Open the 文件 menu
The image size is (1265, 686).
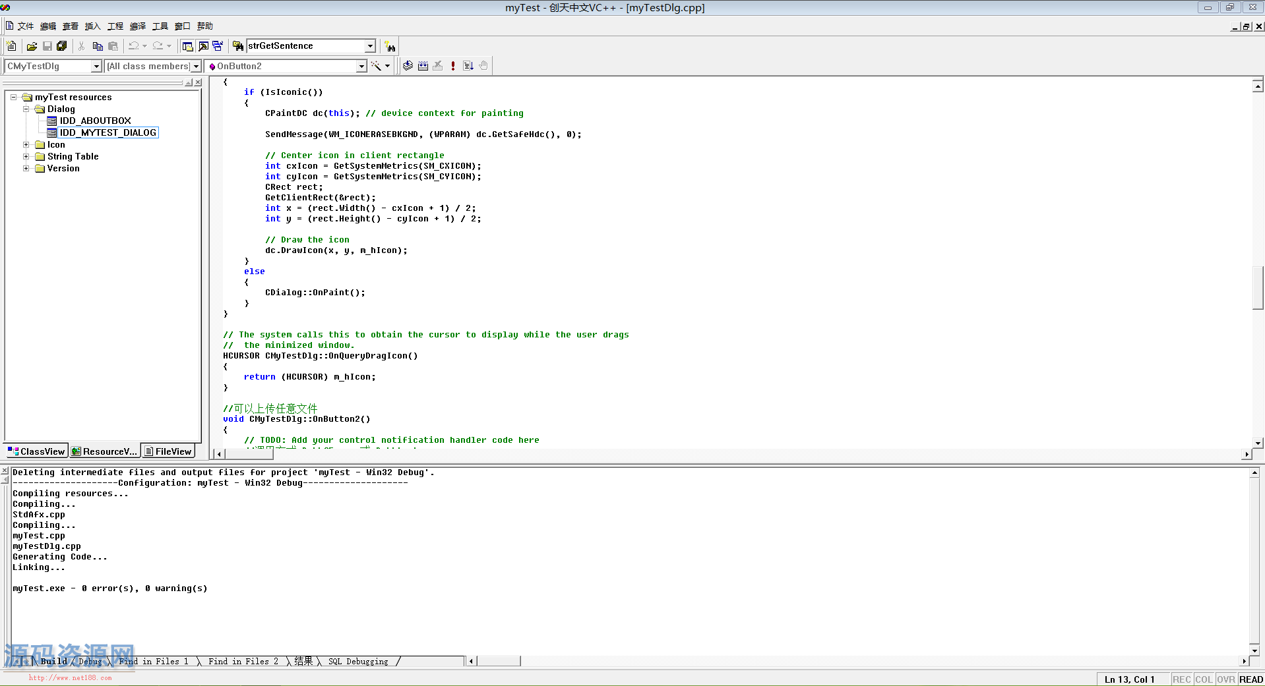click(26, 26)
